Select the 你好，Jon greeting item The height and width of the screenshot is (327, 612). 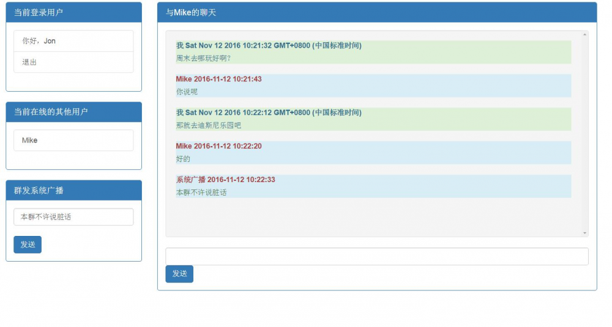pos(73,41)
